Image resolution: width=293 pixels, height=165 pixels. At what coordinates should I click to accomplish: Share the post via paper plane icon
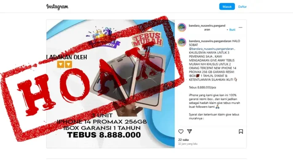pos(189,131)
